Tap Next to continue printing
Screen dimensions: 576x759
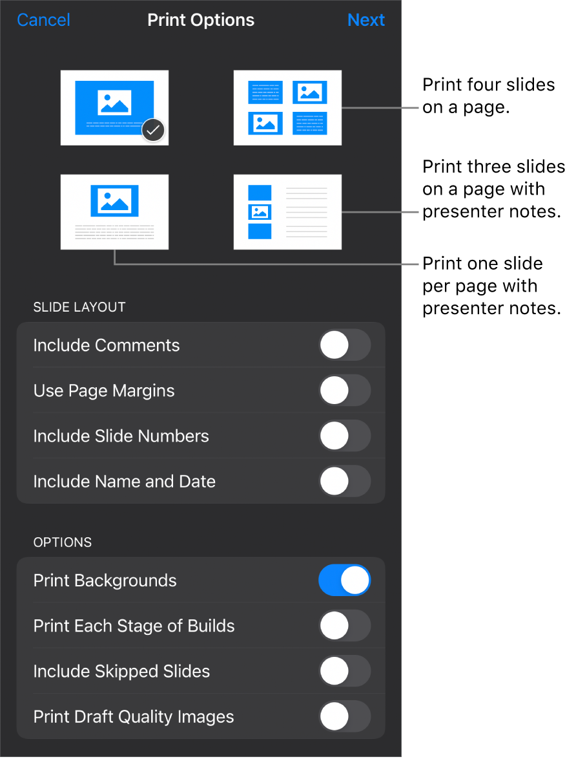point(366,20)
